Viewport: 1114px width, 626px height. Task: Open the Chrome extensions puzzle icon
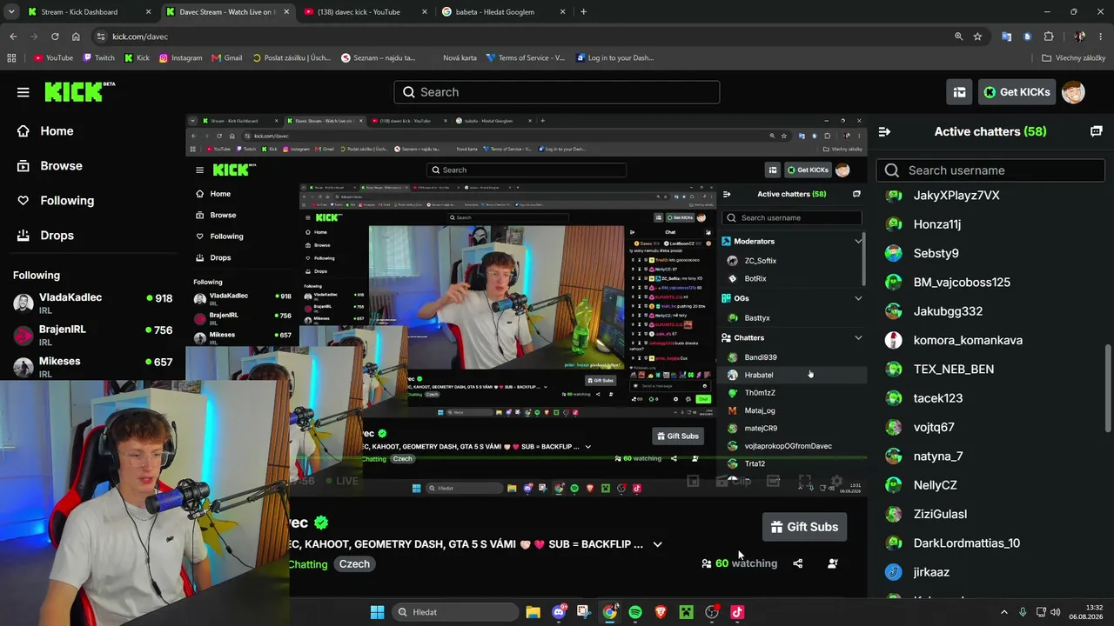point(1049,37)
